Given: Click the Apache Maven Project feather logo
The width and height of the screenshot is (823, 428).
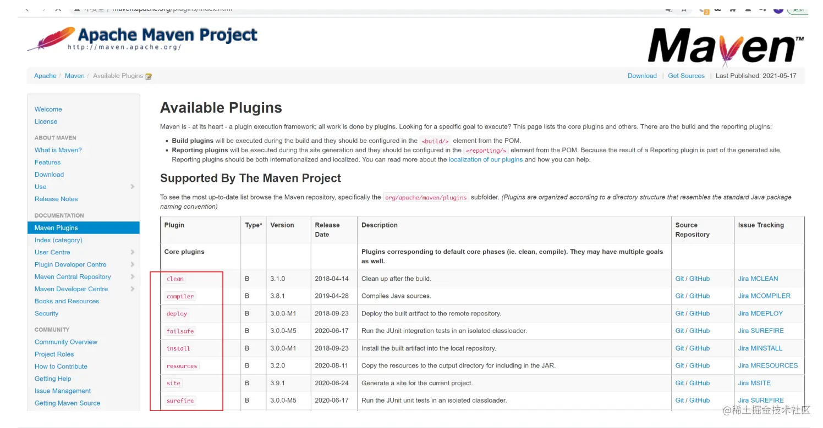Looking at the screenshot, I should (x=142, y=38).
